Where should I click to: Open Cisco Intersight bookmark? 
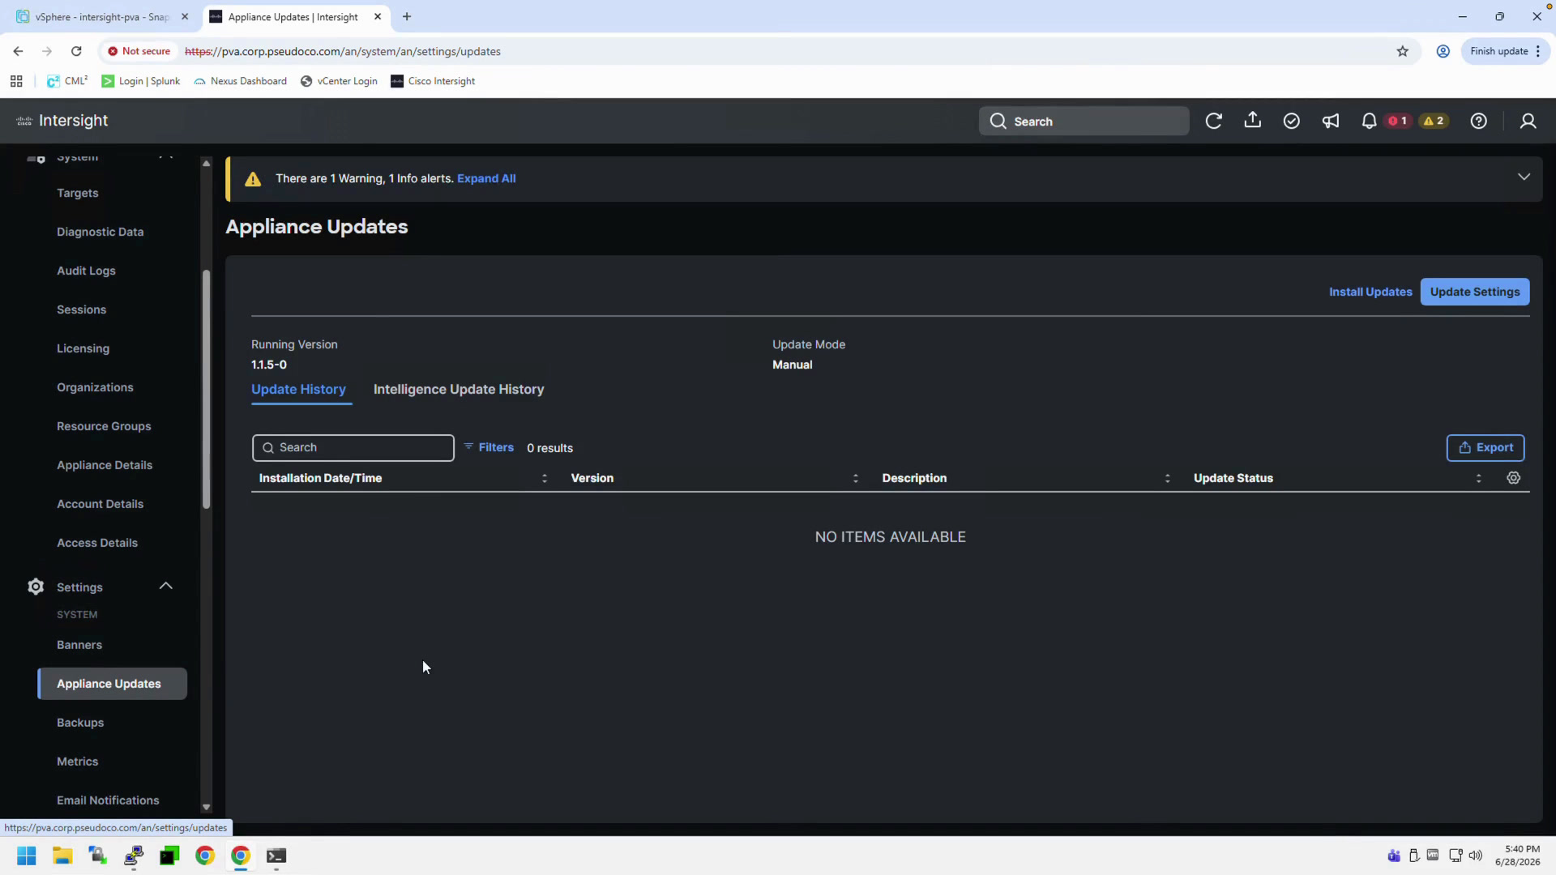point(433,81)
